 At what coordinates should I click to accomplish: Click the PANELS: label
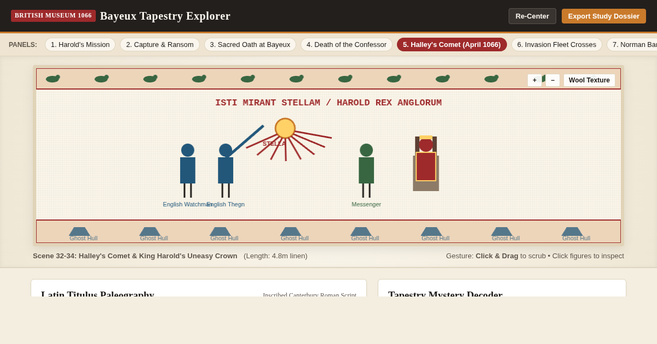click(23, 45)
